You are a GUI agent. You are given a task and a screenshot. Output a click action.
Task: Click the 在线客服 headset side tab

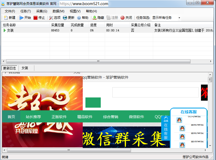[166, 128]
